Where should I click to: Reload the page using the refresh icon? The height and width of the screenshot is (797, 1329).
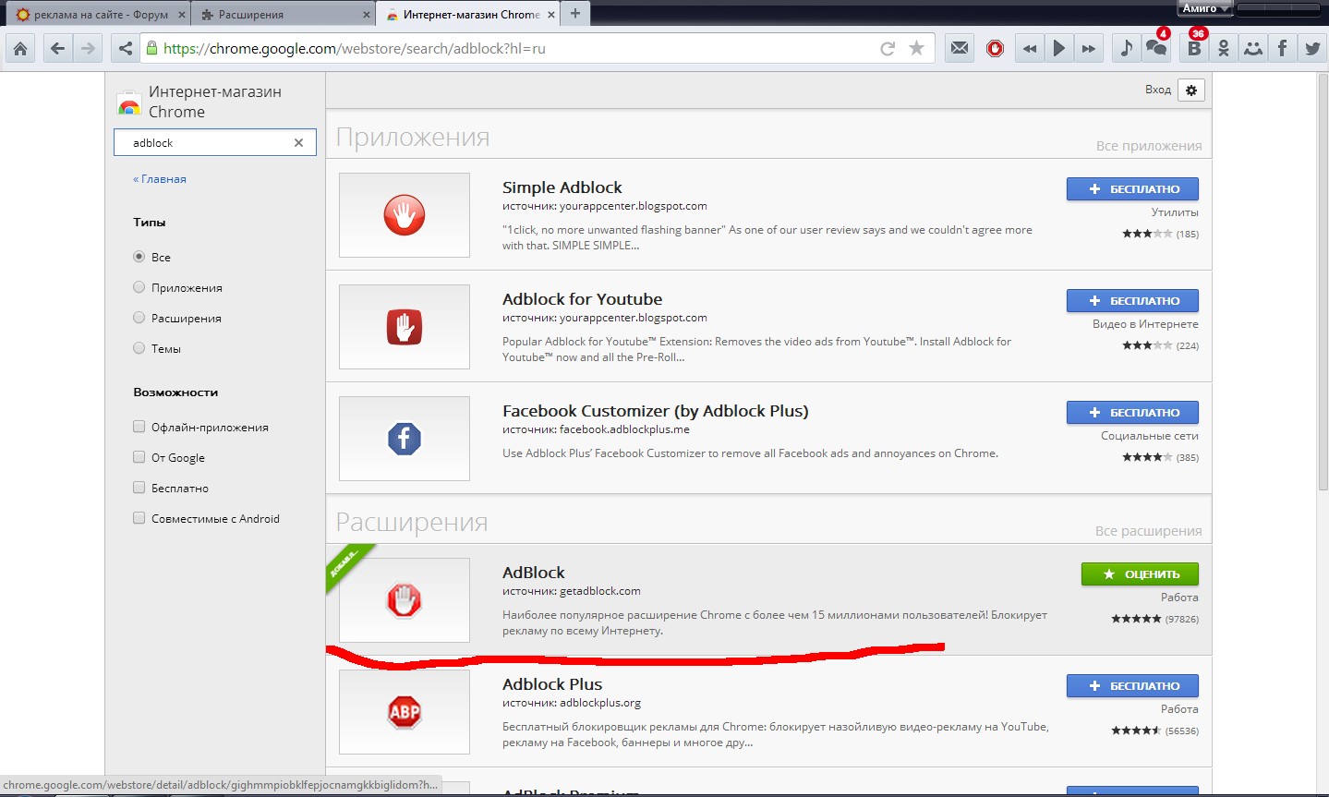point(888,48)
